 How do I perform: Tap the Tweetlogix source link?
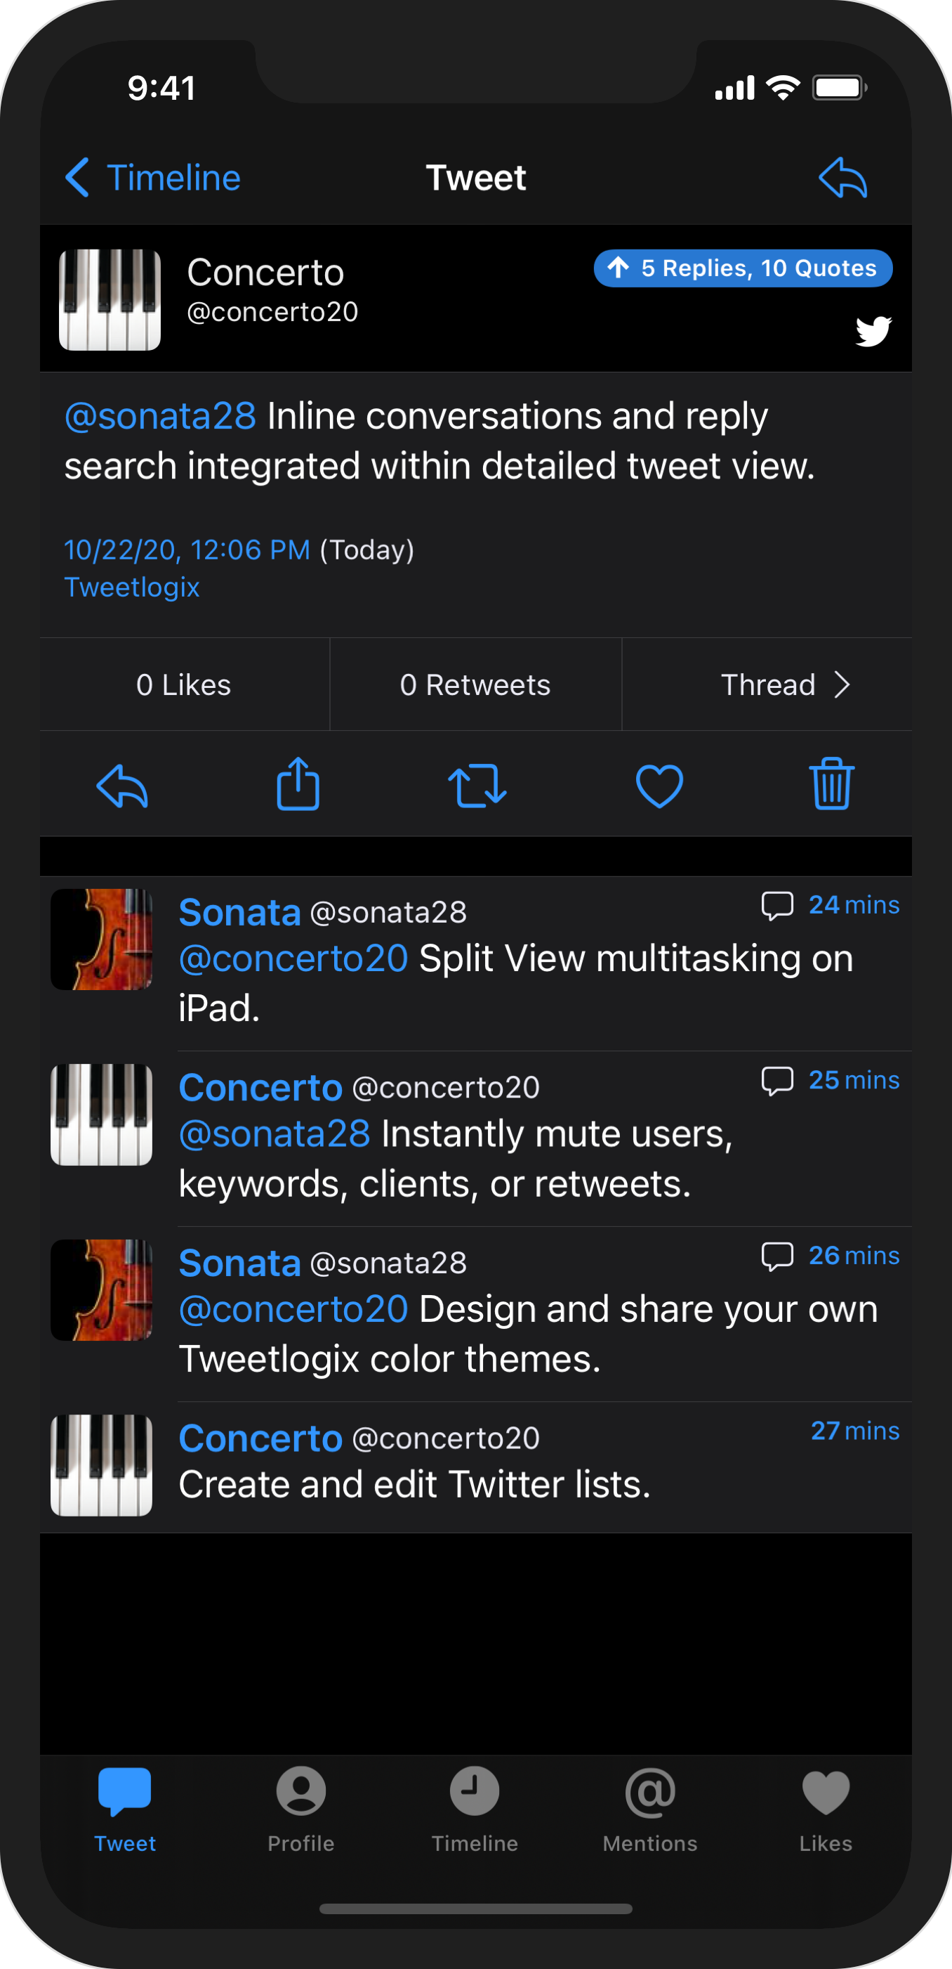[x=132, y=587]
